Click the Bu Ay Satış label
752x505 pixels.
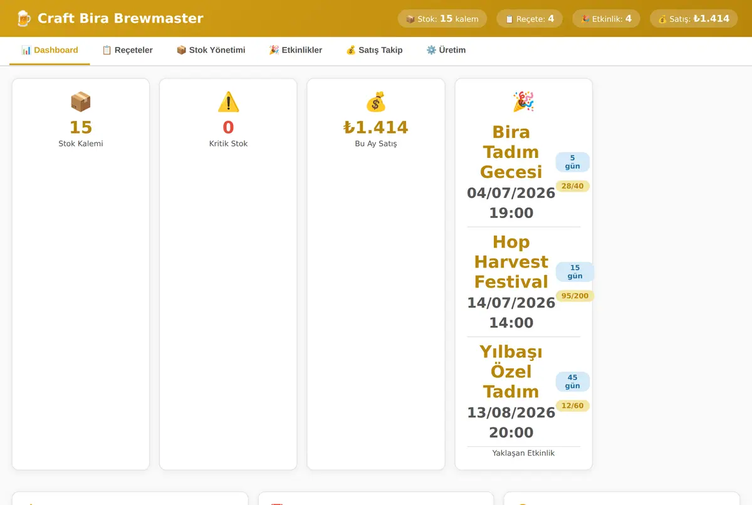click(x=376, y=143)
